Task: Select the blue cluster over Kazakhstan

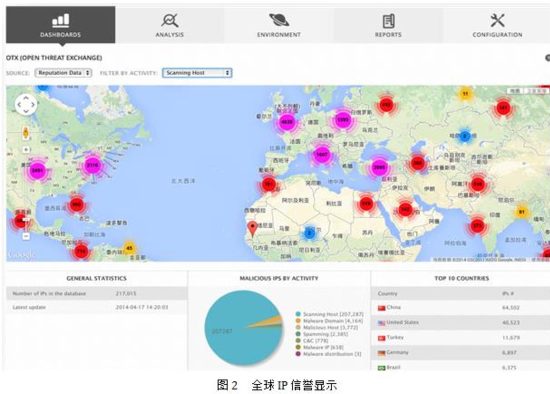Action: pos(464,136)
